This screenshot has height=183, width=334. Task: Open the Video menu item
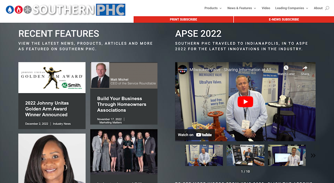coord(266,8)
